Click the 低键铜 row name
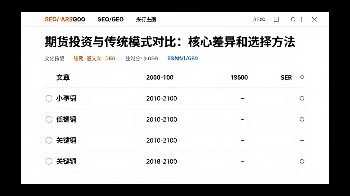The width and height of the screenshot is (350, 196). tap(66, 119)
